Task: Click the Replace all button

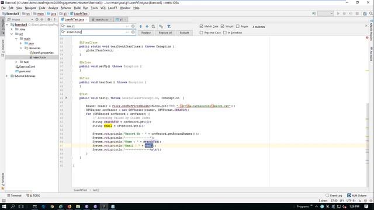Action: 165,33
